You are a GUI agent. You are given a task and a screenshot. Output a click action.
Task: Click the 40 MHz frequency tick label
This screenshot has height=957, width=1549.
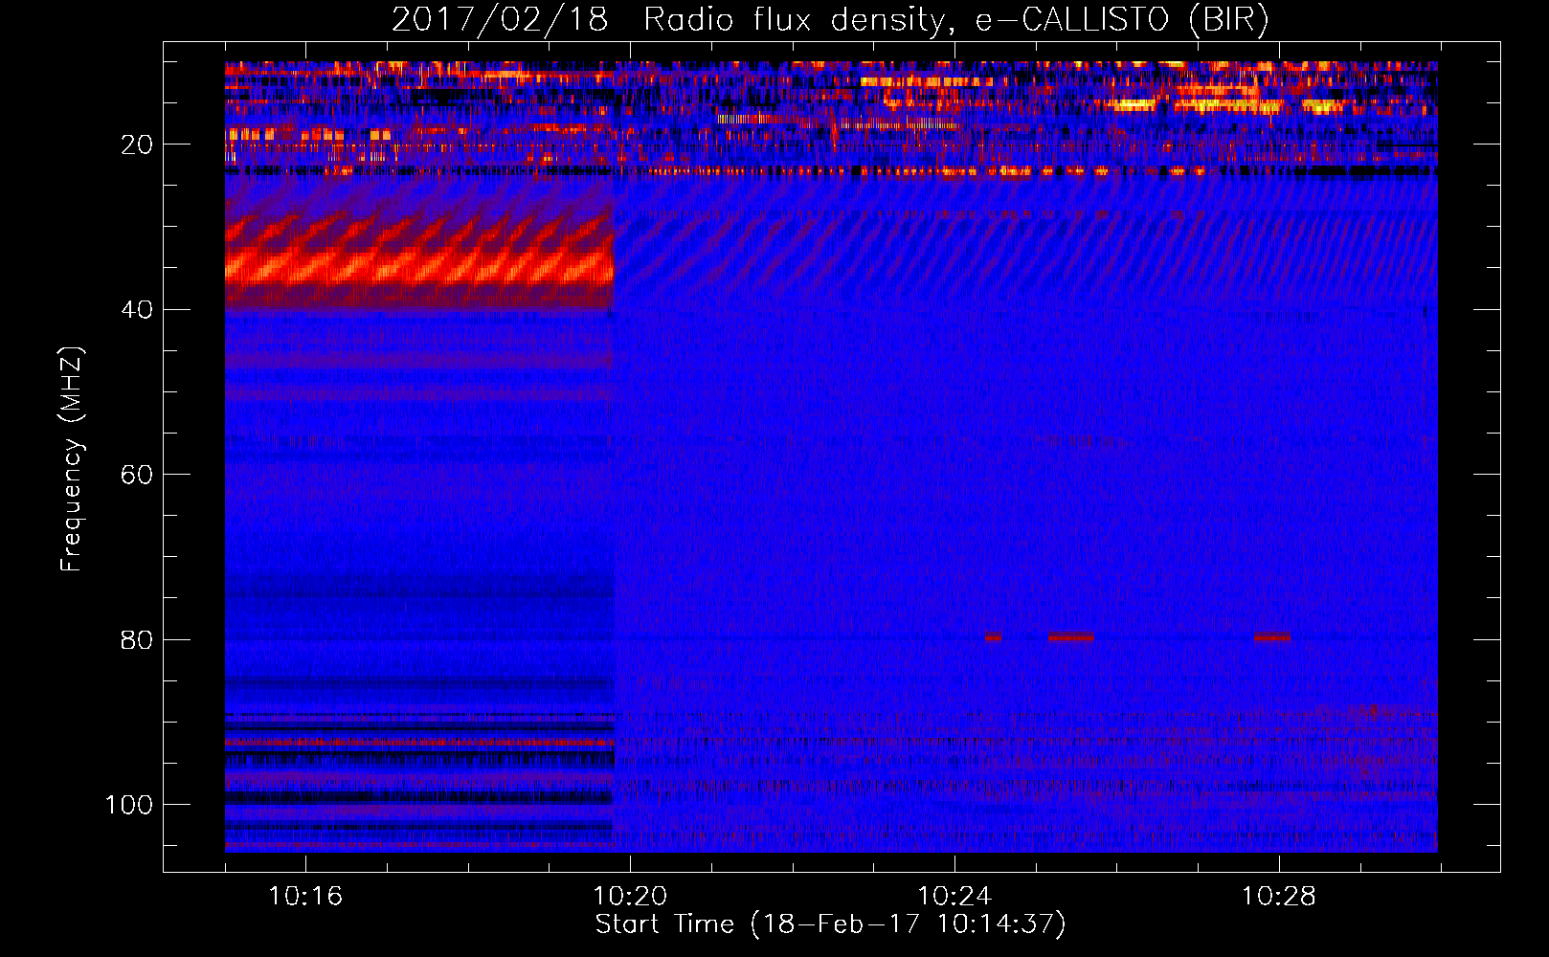[x=137, y=310]
